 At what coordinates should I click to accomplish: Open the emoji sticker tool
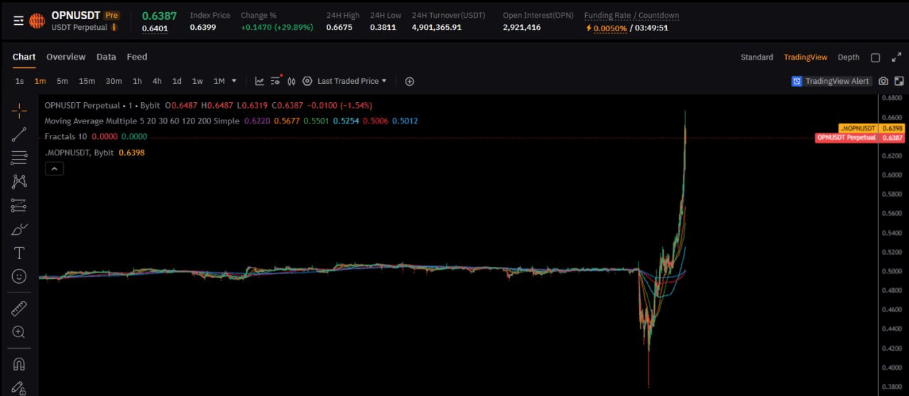point(19,276)
